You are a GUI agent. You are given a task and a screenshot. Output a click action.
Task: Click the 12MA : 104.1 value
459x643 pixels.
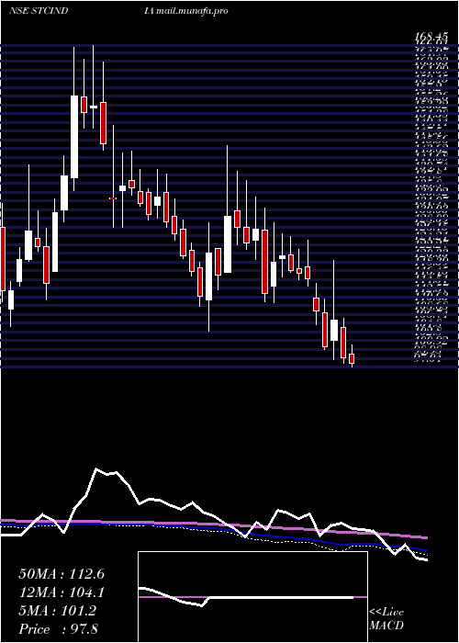click(x=62, y=592)
